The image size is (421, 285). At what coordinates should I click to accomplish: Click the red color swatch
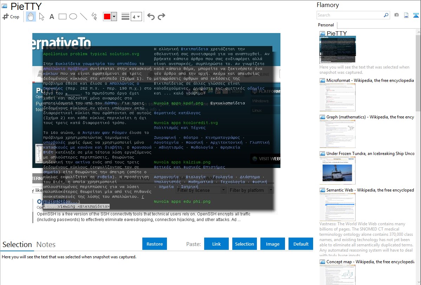click(x=107, y=17)
